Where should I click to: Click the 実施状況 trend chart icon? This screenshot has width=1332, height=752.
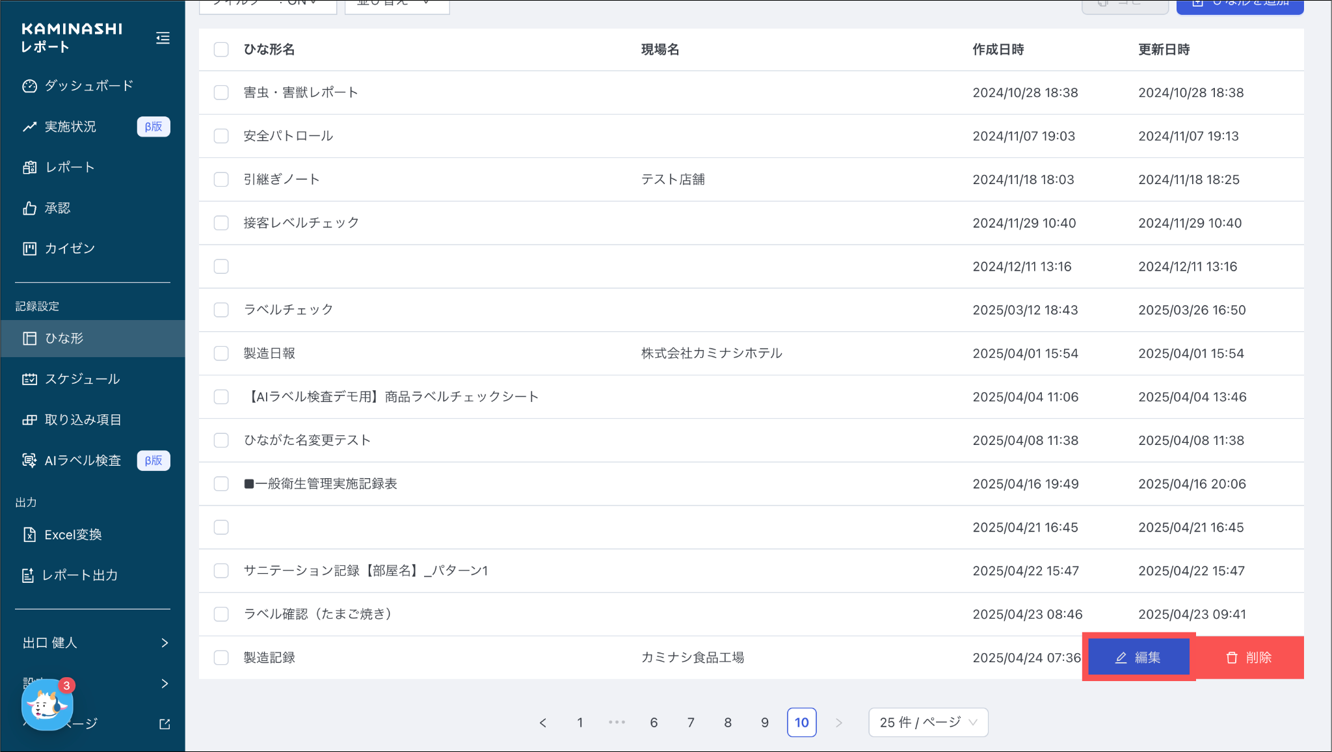tap(29, 127)
